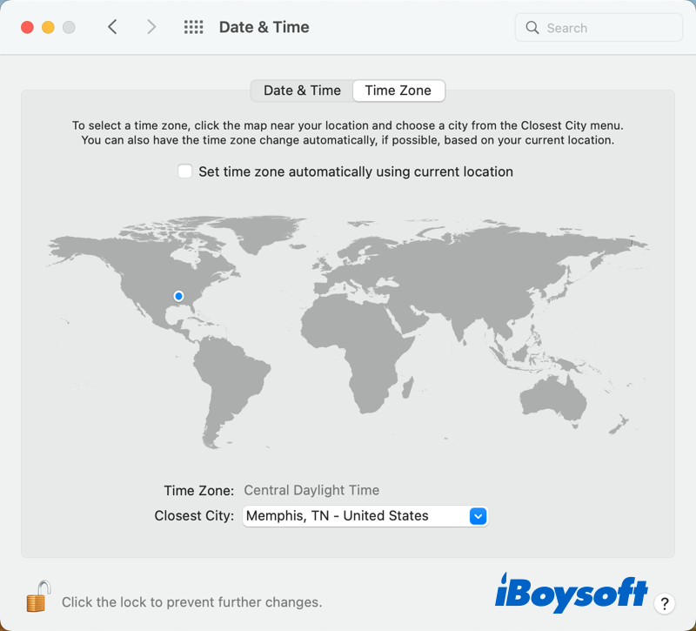Click inside the Search field
The height and width of the screenshot is (631, 696).
click(x=592, y=28)
